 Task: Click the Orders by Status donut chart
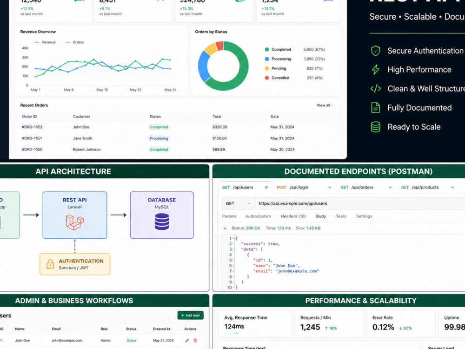pyautogui.click(x=223, y=66)
